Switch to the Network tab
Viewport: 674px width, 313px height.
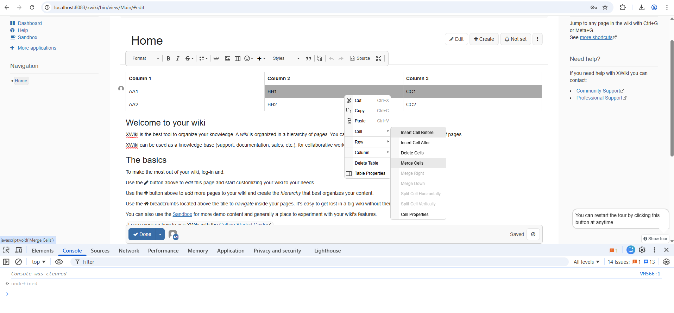click(x=129, y=251)
